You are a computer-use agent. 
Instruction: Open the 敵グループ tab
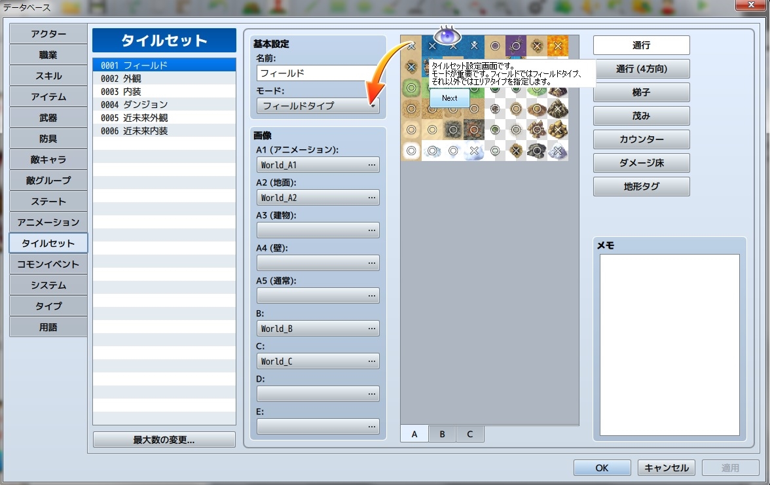click(48, 181)
